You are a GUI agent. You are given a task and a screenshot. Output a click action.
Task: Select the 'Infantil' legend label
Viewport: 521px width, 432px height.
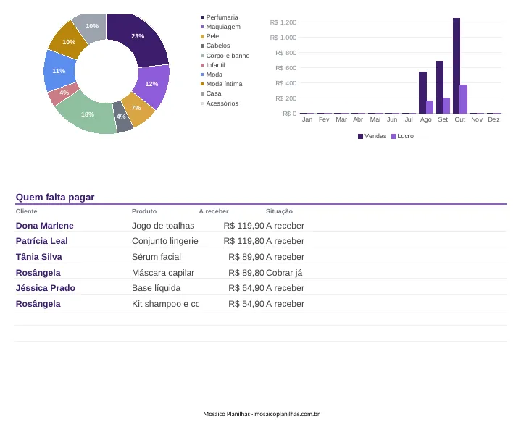pyautogui.click(x=215, y=65)
